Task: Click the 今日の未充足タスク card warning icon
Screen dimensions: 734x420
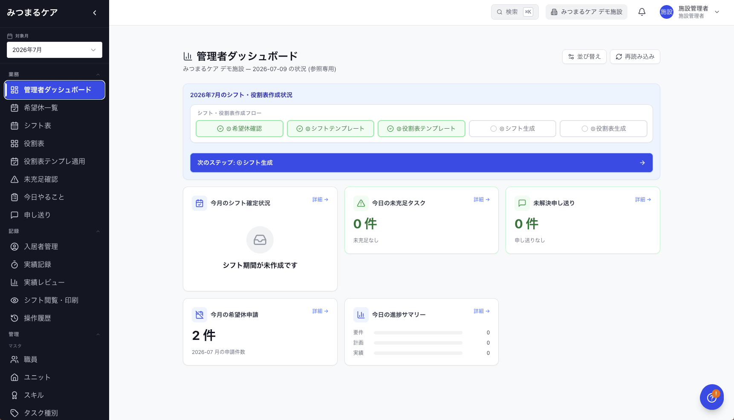Action: click(361, 203)
